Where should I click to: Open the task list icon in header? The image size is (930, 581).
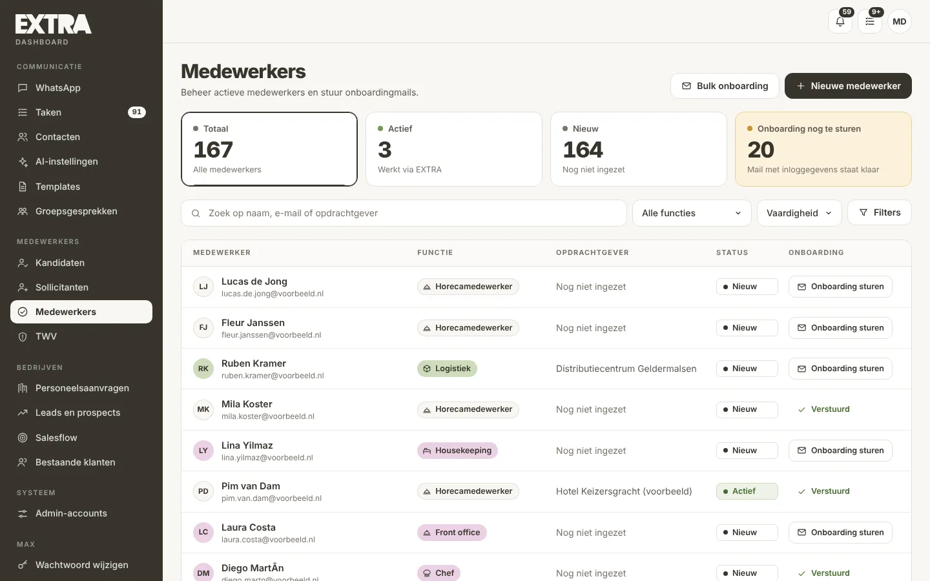(x=870, y=21)
